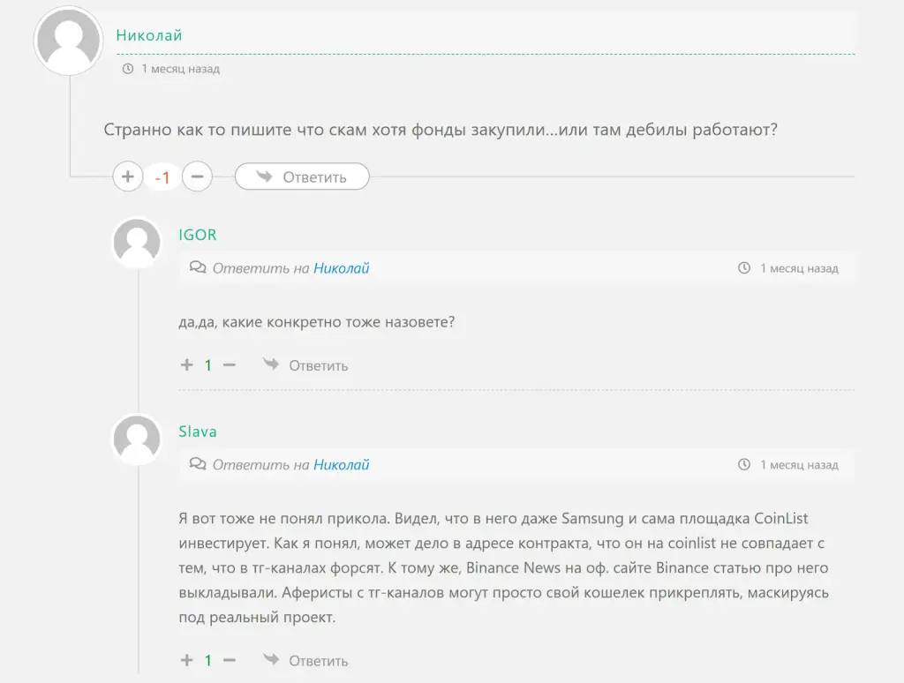
Task: Click the timestamp in IGOR's reply header
Action: [799, 268]
